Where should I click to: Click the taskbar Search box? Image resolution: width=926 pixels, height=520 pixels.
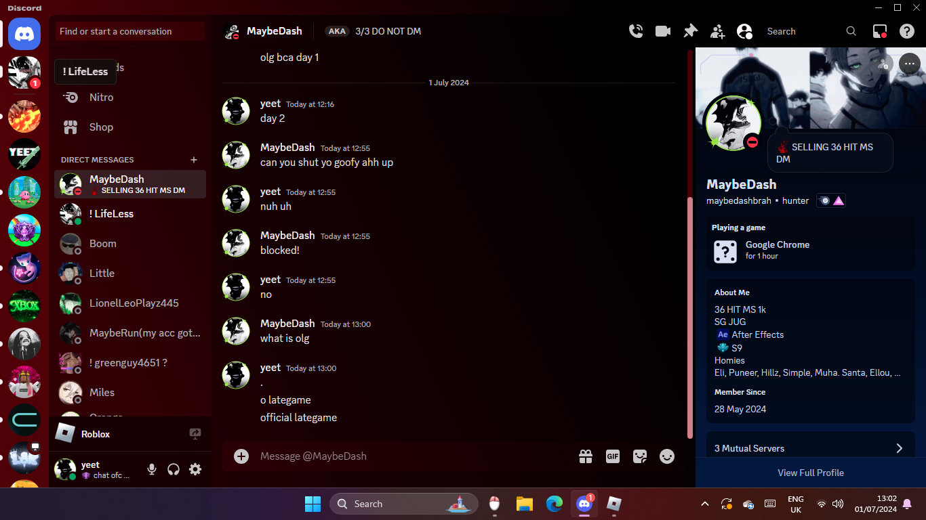(404, 504)
